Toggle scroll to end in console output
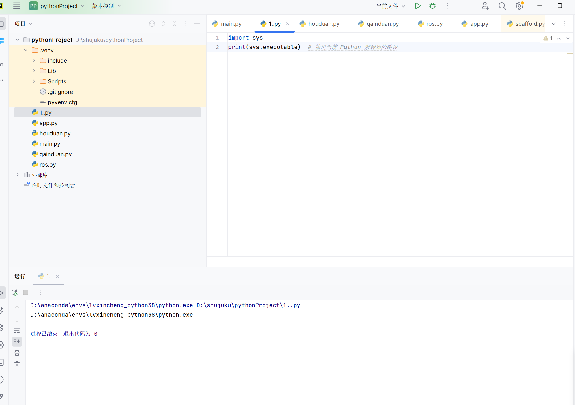Image resolution: width=575 pixels, height=405 pixels. pos(17,342)
